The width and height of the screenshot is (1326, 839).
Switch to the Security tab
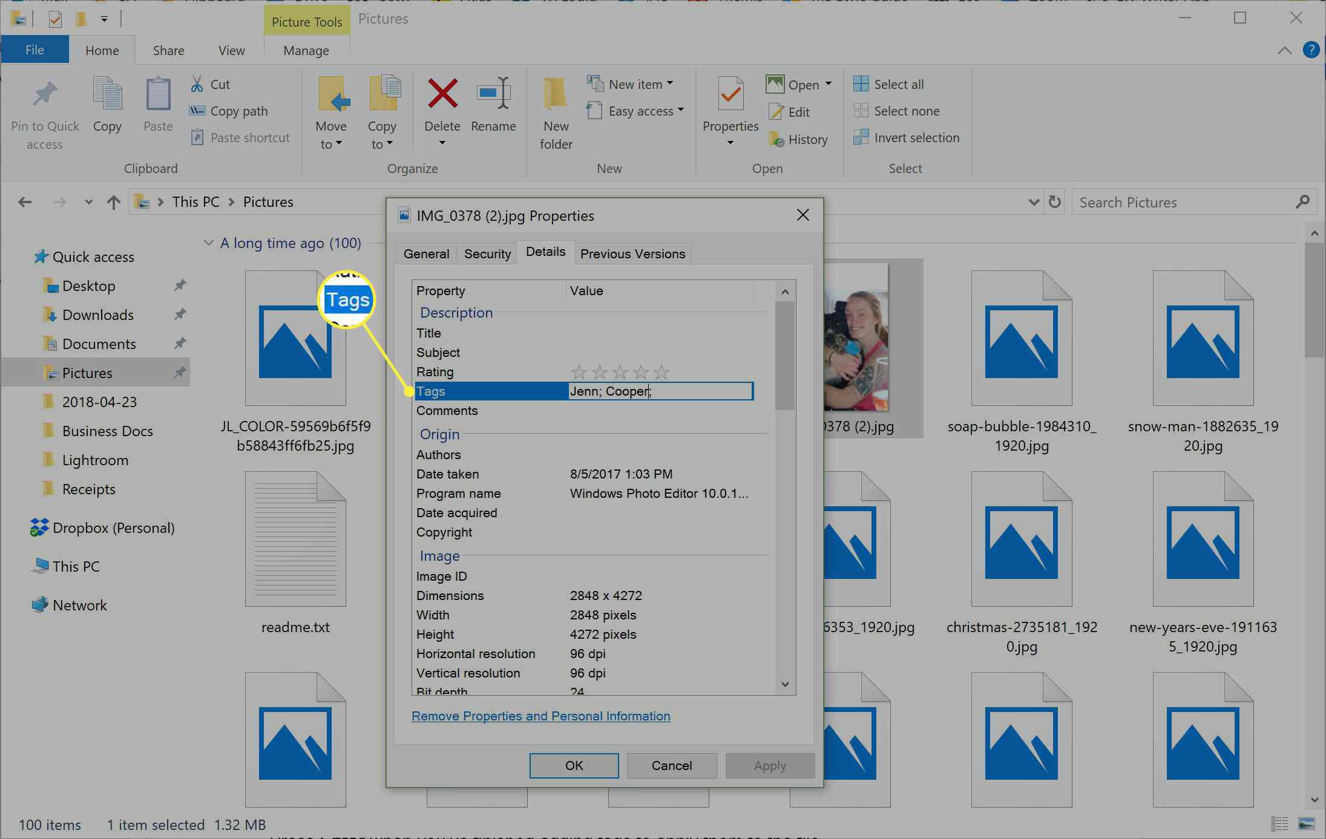[x=487, y=253]
